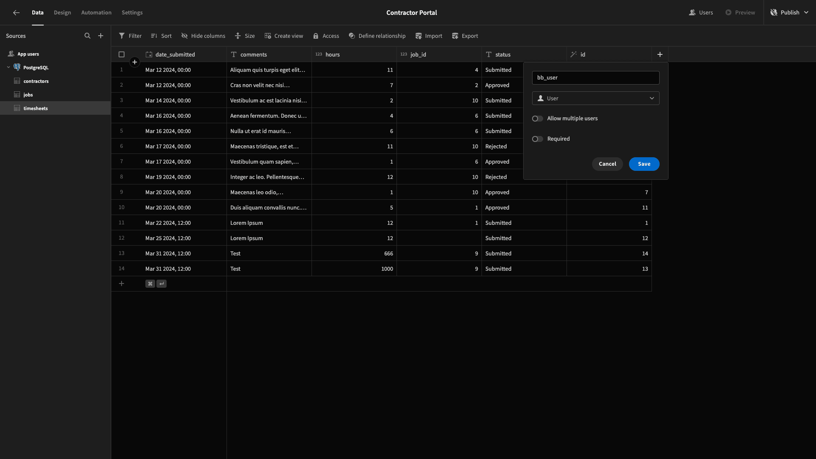Click the Cancel button in dialog

[607, 164]
